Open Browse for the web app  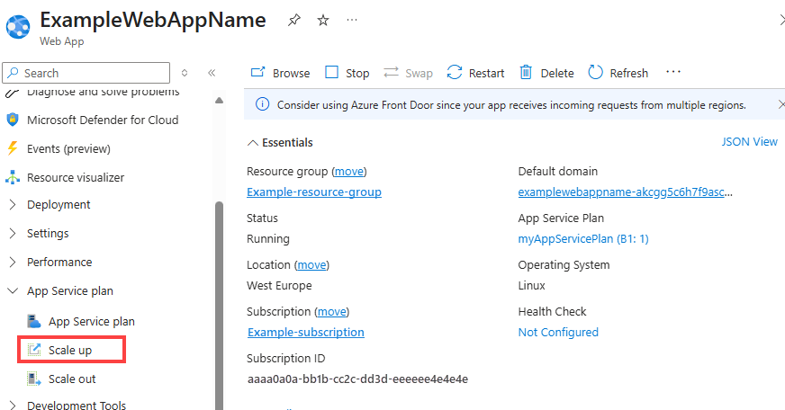280,73
